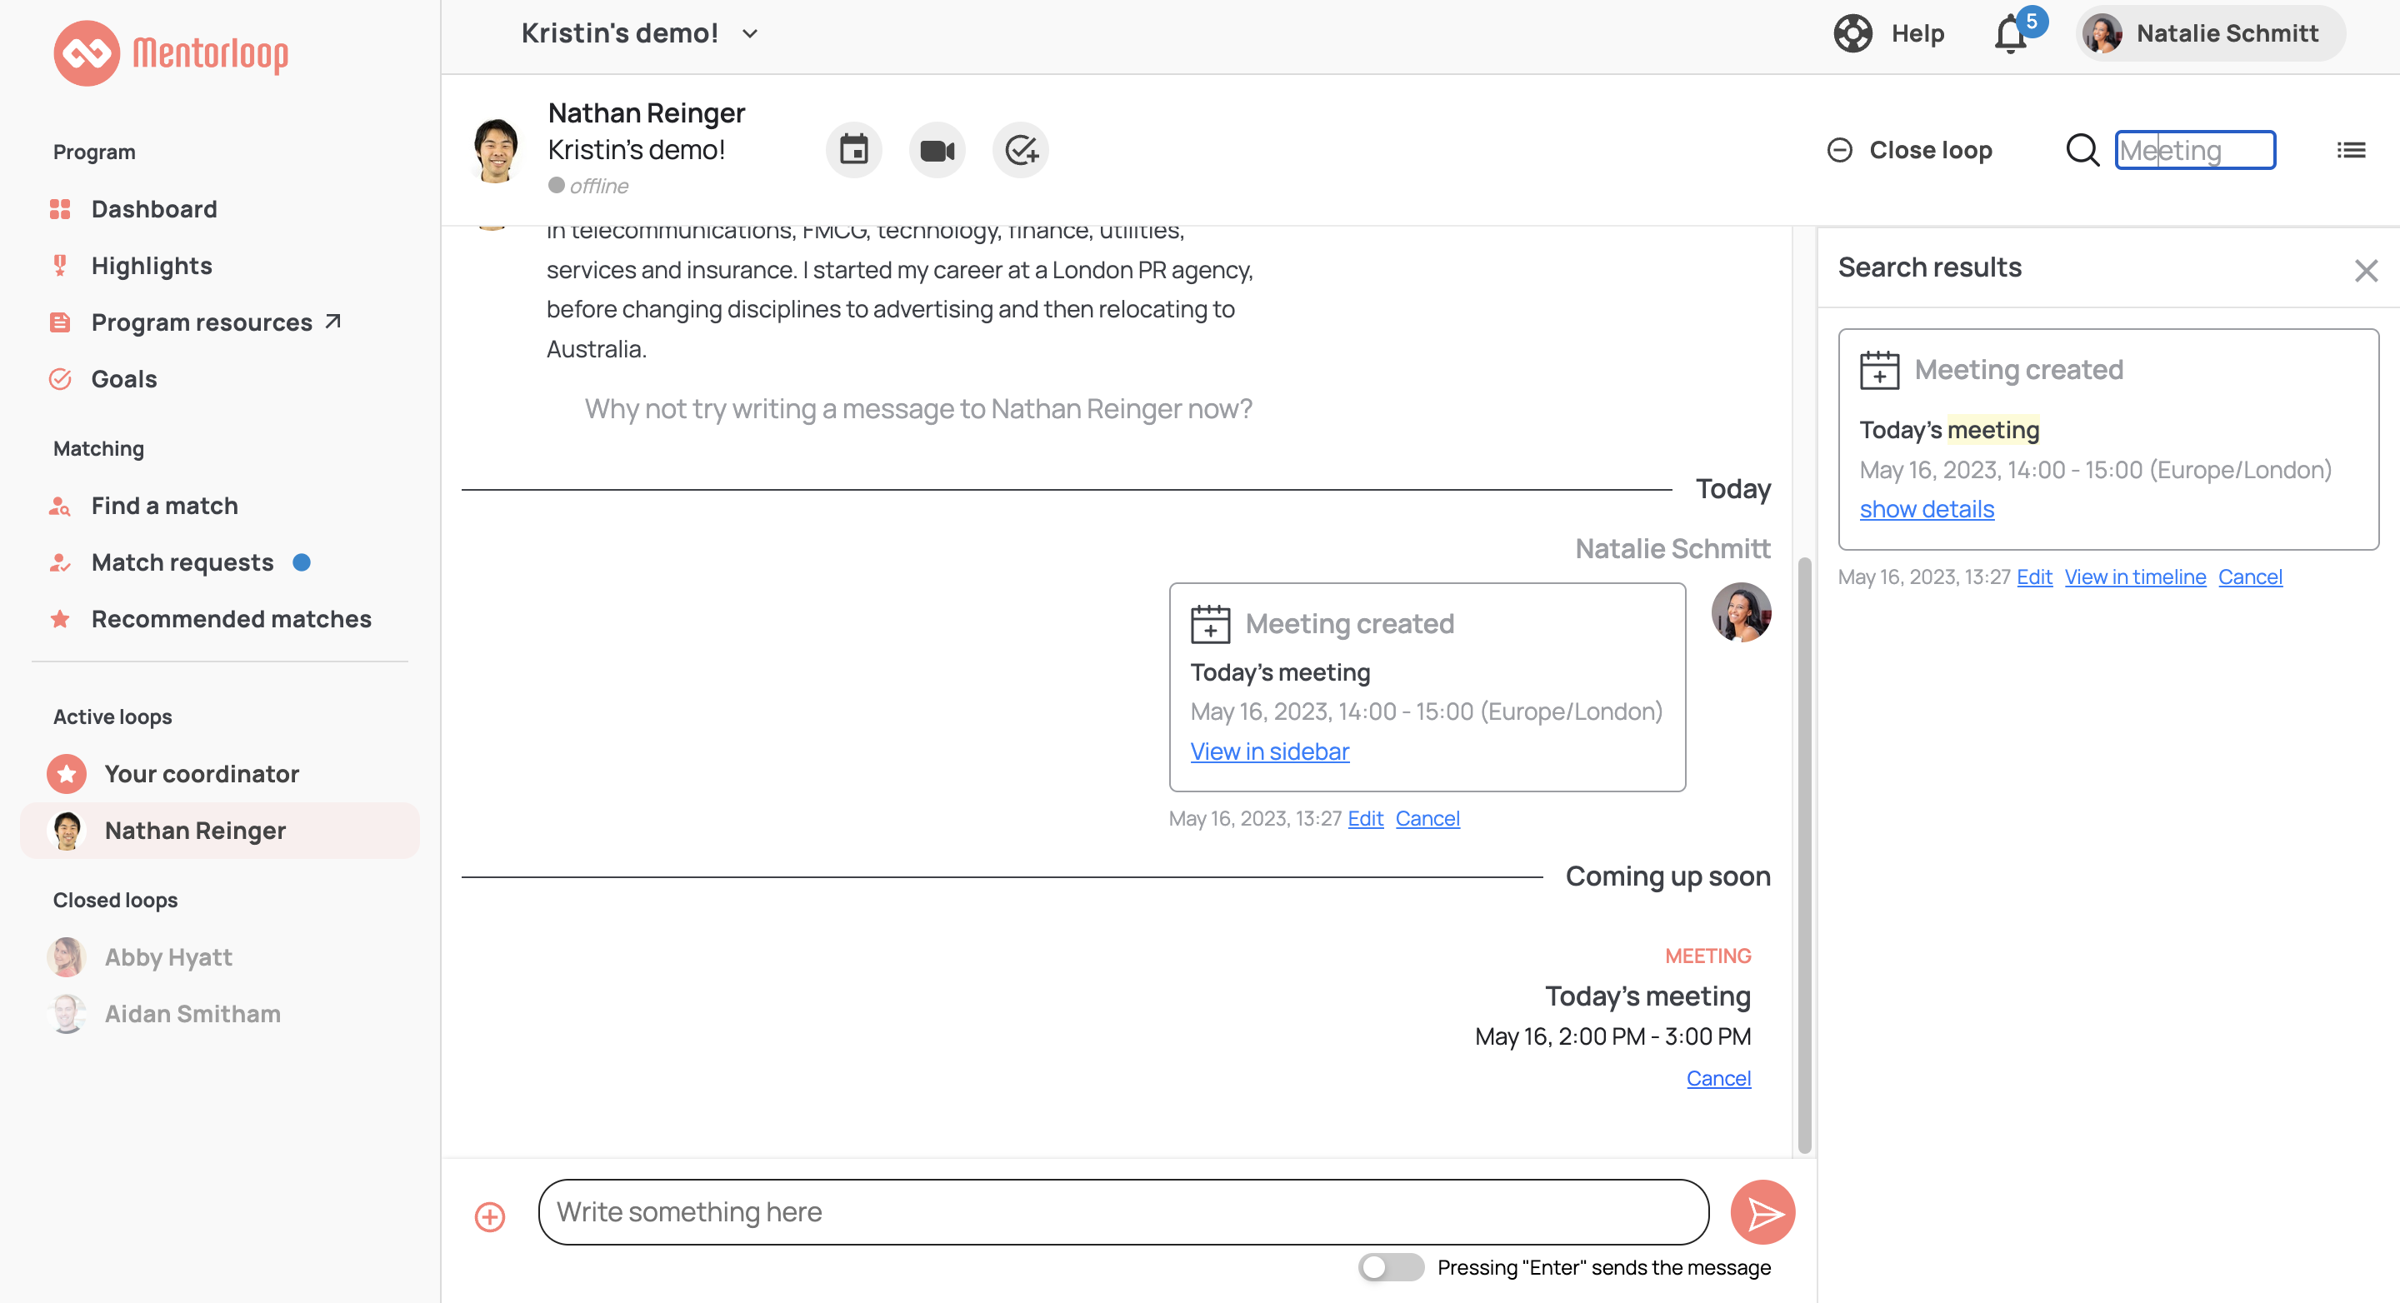Viewport: 2400px width, 1303px height.
Task: Open Aidan Smitham closed loop
Action: point(192,1014)
